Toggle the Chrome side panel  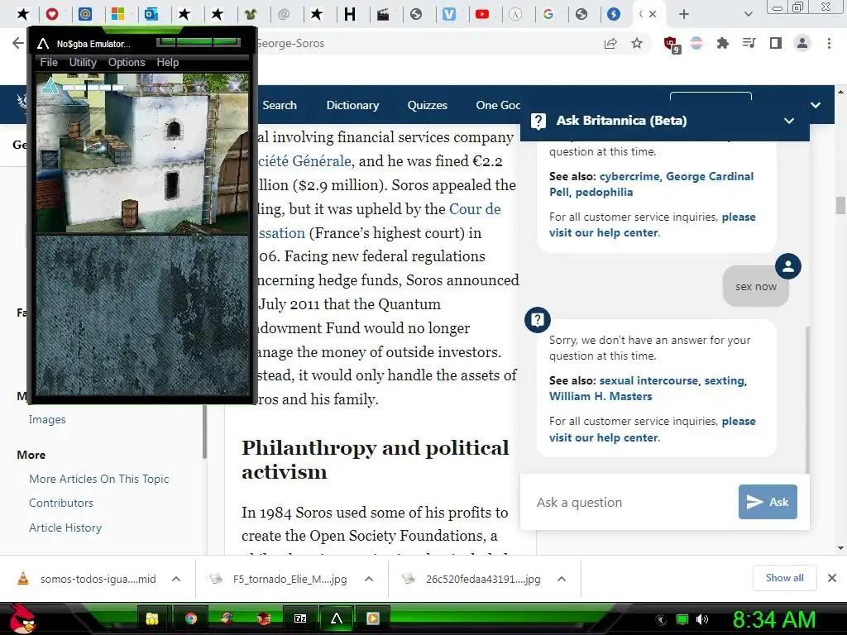coord(776,43)
